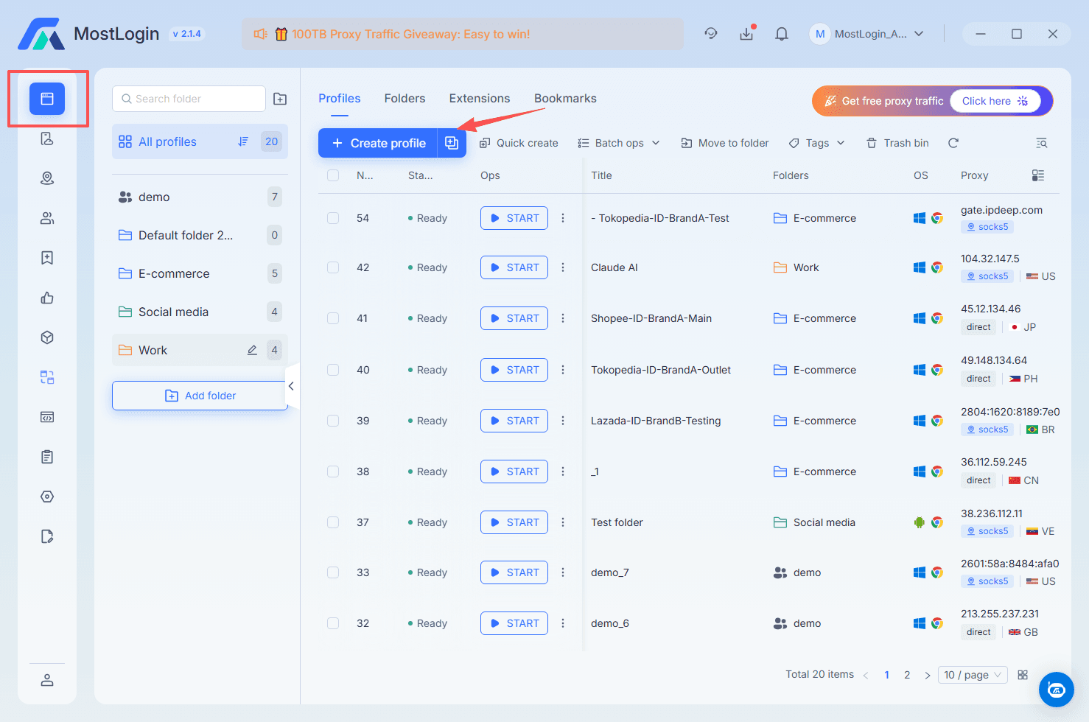
Task: Select the Social media folder
Action: point(200,312)
